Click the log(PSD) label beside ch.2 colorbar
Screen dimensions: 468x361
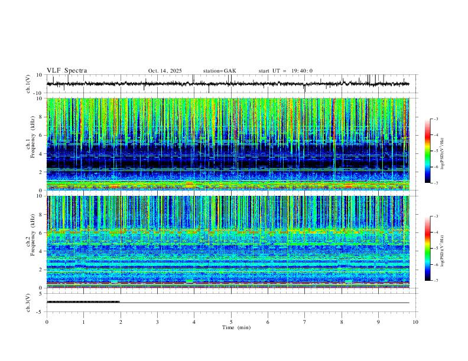coord(442,251)
